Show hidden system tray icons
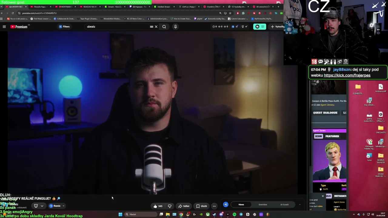This screenshot has width=388, height=218. [354, 214]
